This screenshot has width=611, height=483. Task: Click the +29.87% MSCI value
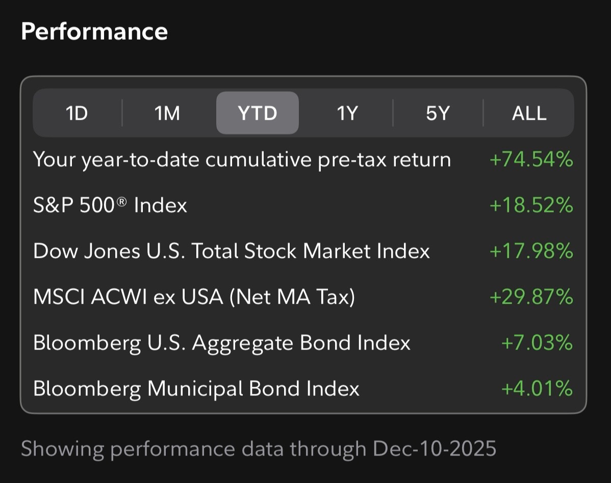tap(531, 297)
